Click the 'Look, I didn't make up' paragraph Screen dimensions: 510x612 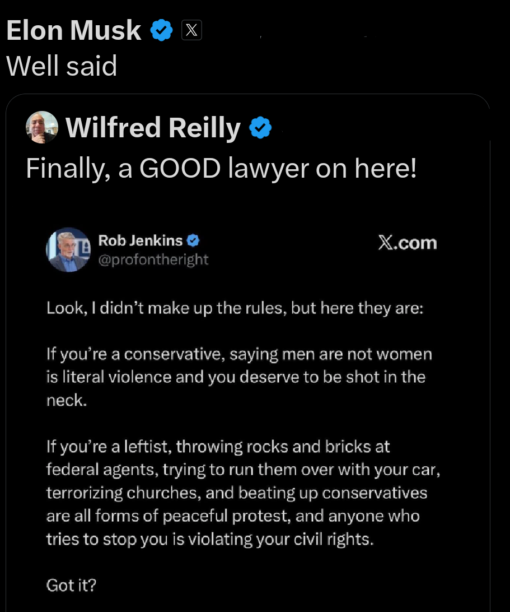(x=235, y=308)
